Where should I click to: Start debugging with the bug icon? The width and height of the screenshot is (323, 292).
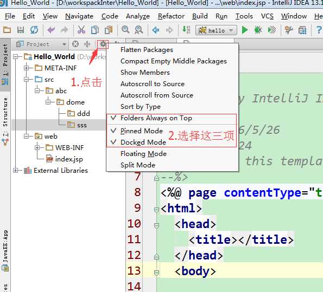point(258,30)
